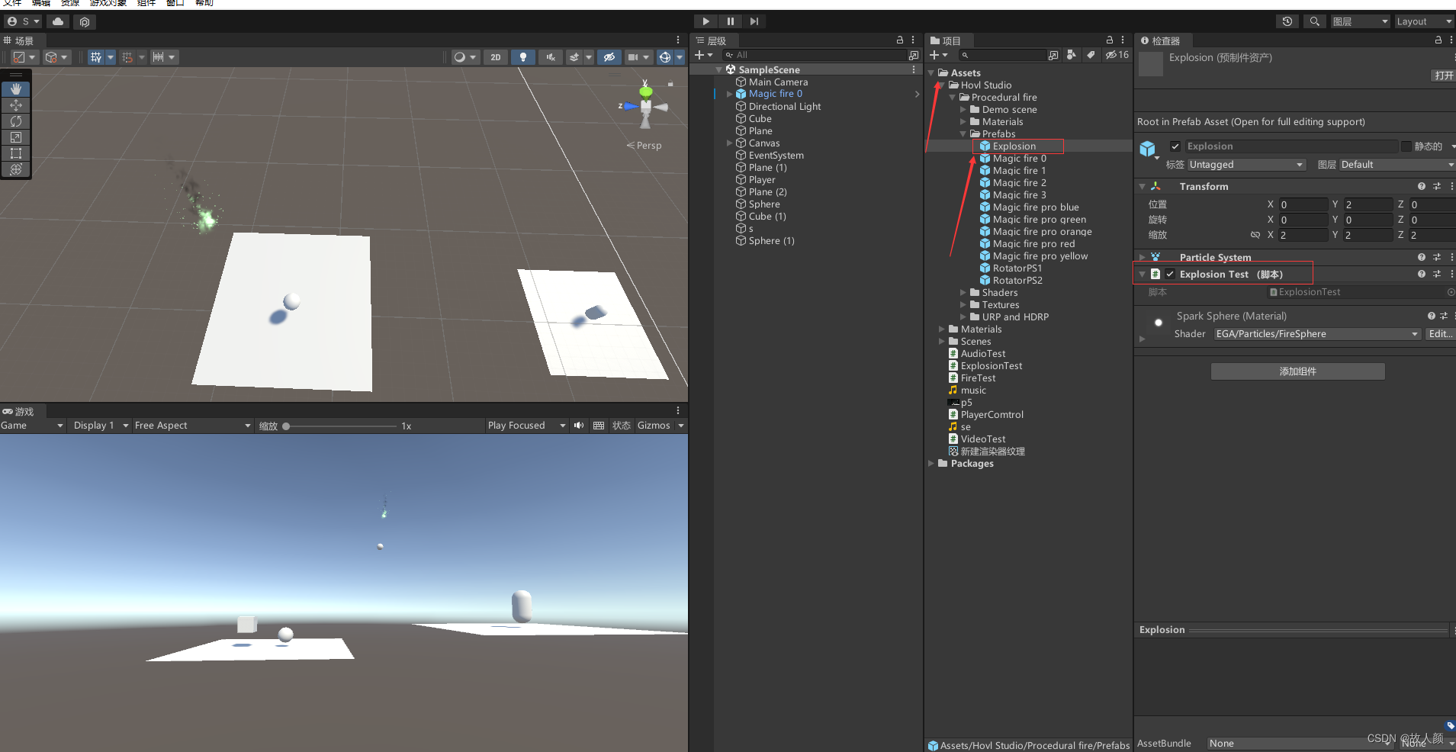
Task: Lock the Hierarchy panel
Action: point(900,40)
